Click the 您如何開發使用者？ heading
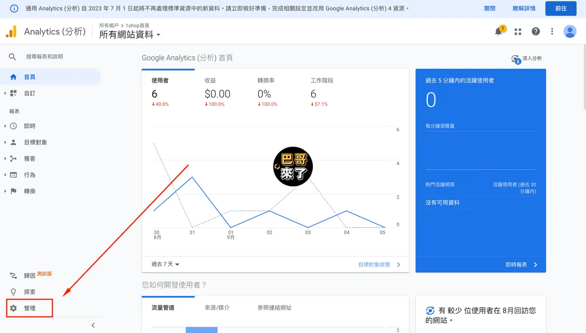The width and height of the screenshot is (586, 333). click(x=174, y=285)
